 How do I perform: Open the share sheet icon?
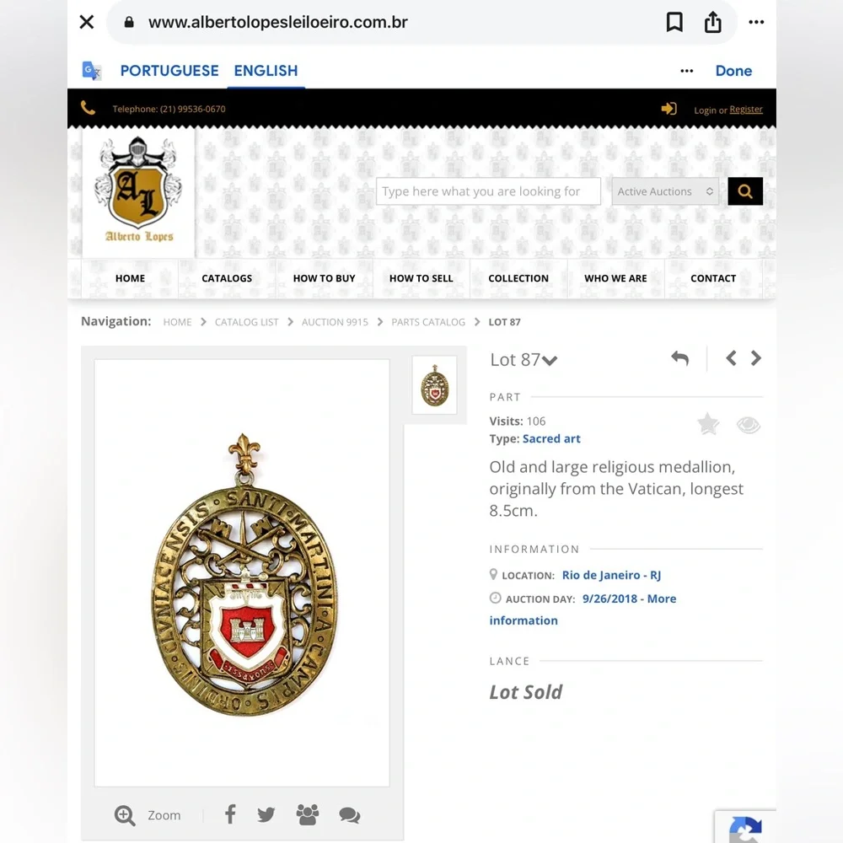click(x=713, y=22)
